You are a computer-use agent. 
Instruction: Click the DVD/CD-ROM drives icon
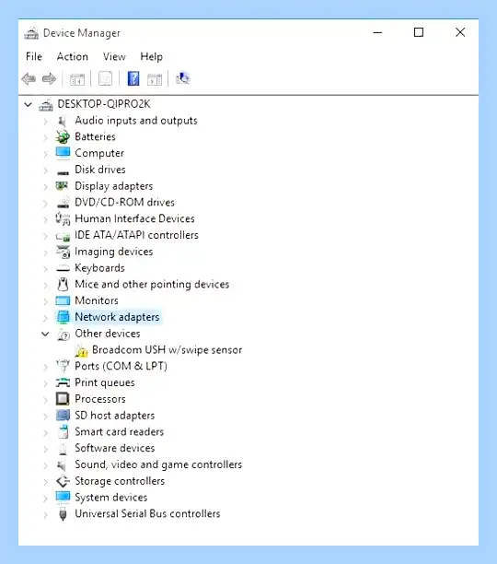64,202
